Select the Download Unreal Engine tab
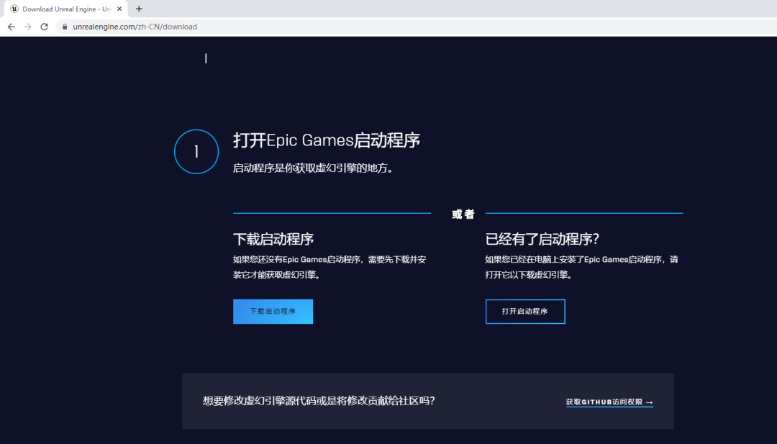 (x=66, y=9)
